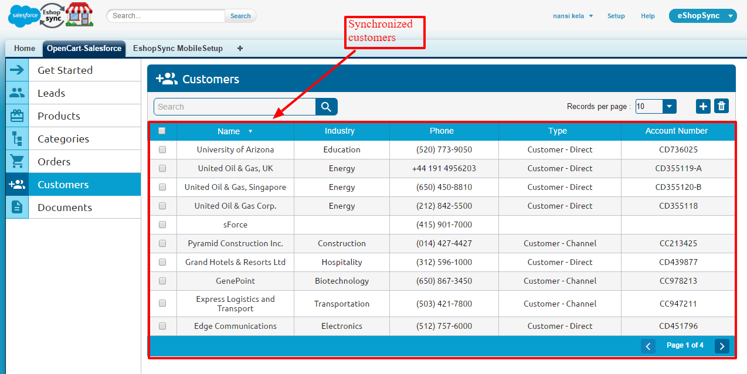Open the Records per page dropdown

[x=668, y=106]
